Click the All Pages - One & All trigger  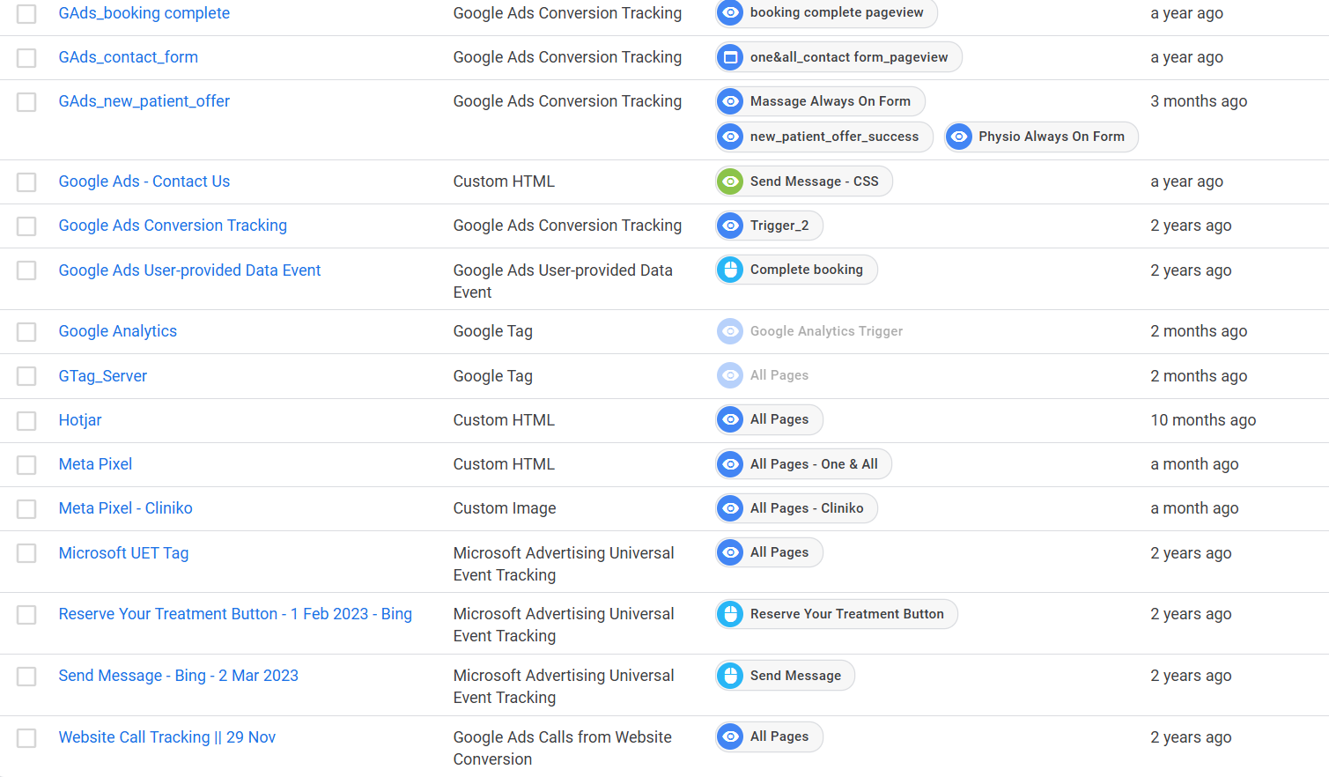click(813, 464)
